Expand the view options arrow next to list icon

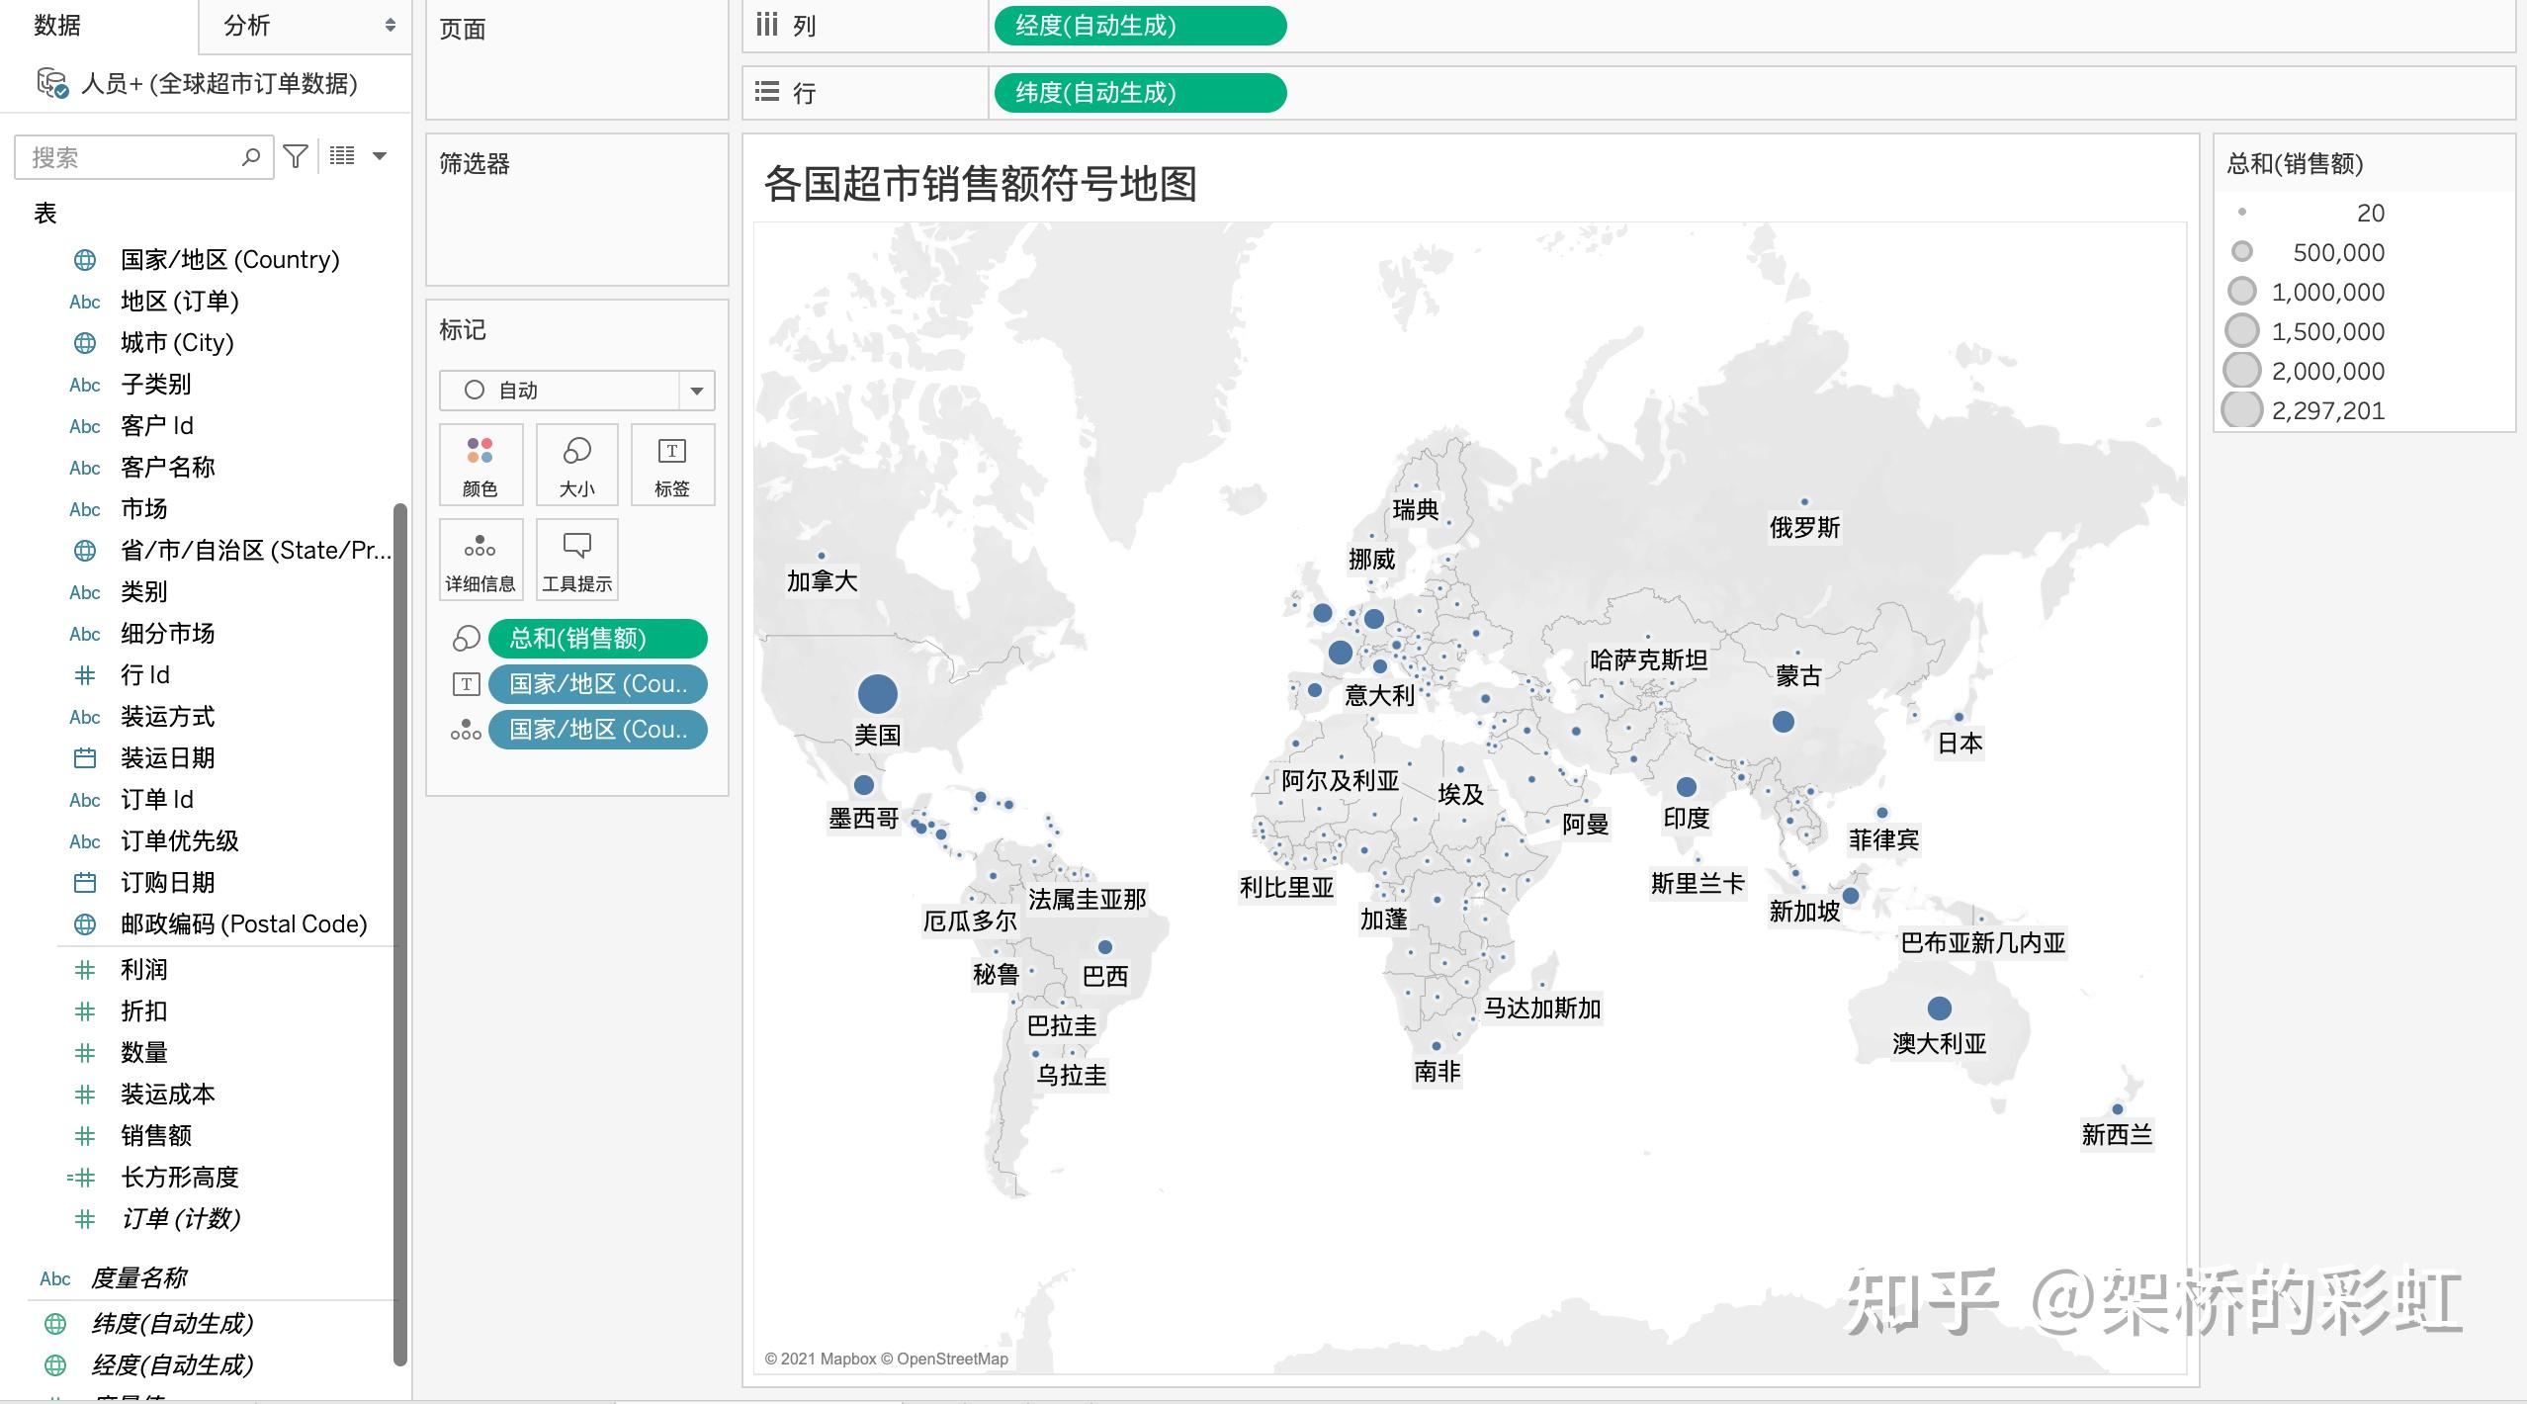coord(380,156)
